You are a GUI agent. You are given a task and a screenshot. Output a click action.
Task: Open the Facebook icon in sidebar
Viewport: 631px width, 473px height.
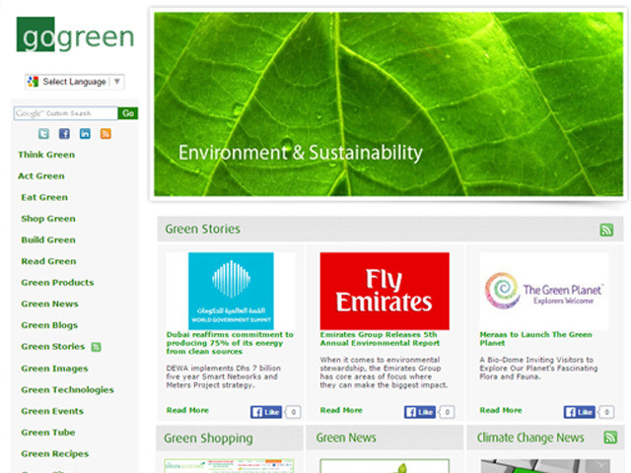64,134
